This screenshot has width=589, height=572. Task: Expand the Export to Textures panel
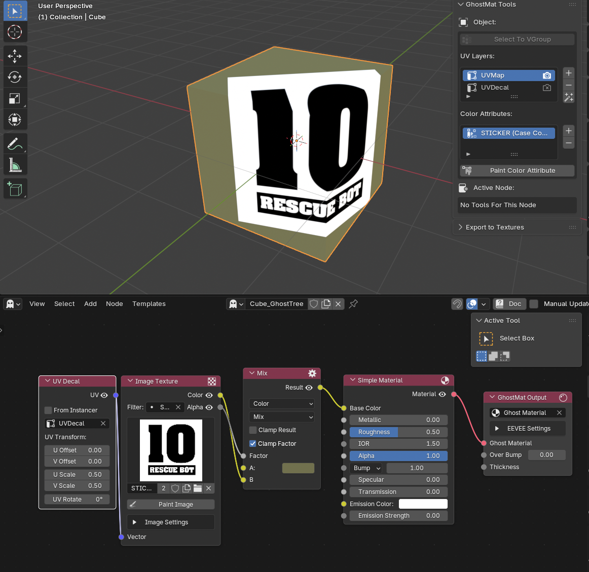point(495,227)
